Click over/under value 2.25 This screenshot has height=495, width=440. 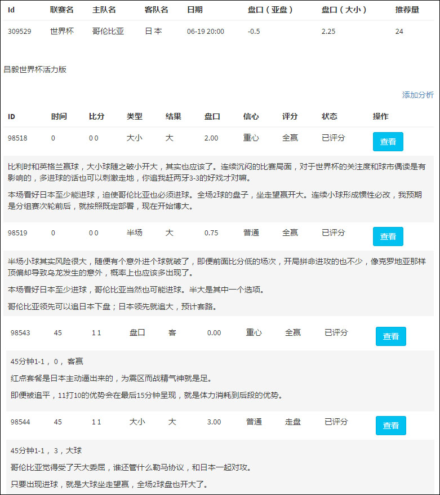[x=328, y=31]
